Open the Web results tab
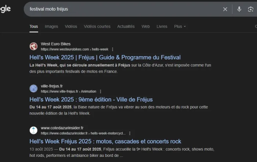257x162 pixels. 145,26
